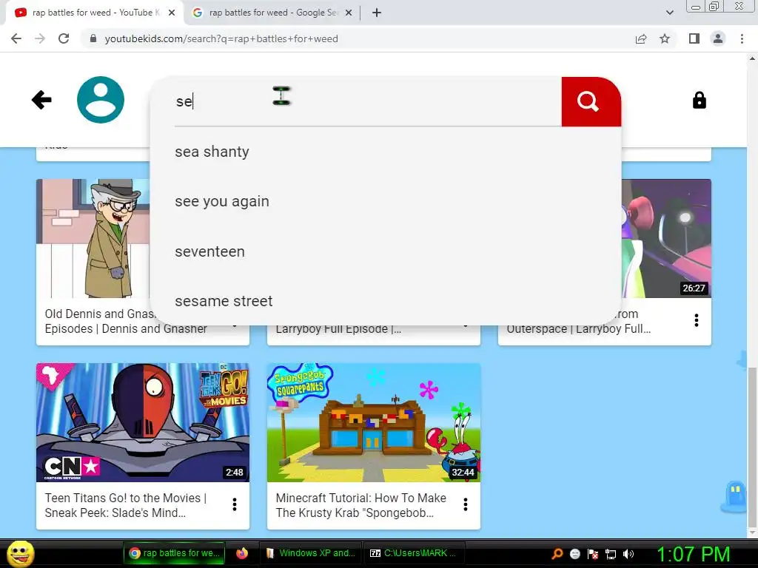Open Teen Titans Go video thumbnail
The image size is (758, 568).
(143, 422)
